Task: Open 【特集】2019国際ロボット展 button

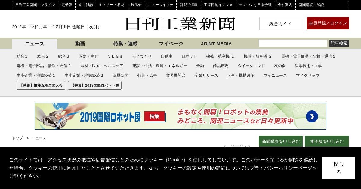Action: click(95, 85)
